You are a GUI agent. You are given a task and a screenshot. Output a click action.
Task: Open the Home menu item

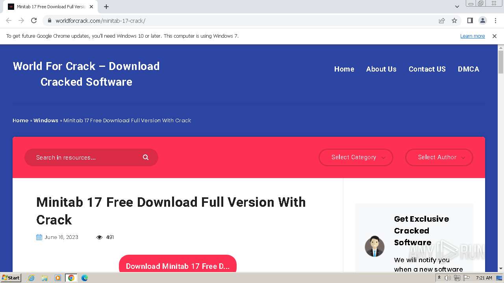(x=344, y=69)
